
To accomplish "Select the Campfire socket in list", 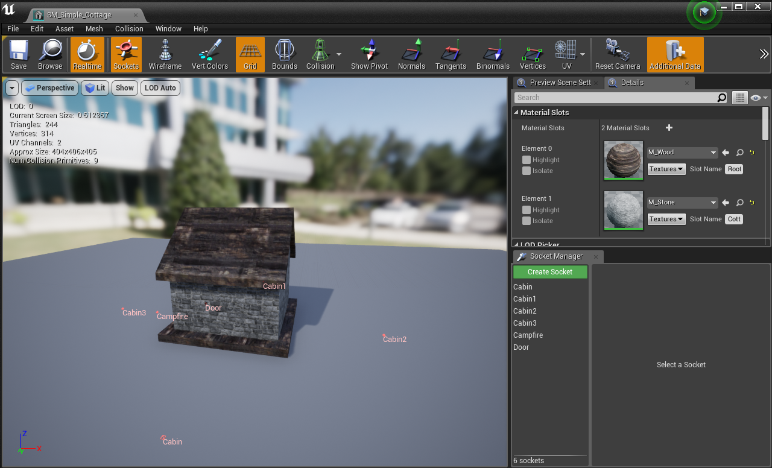I will [x=528, y=335].
